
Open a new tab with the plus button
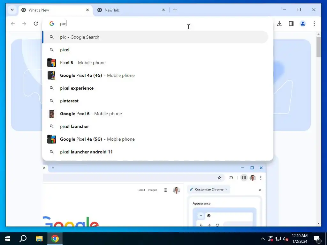click(175, 10)
